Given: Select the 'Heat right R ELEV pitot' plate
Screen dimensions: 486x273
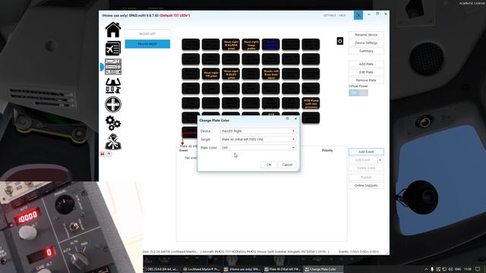Looking at the screenshot, I should point(231,74).
